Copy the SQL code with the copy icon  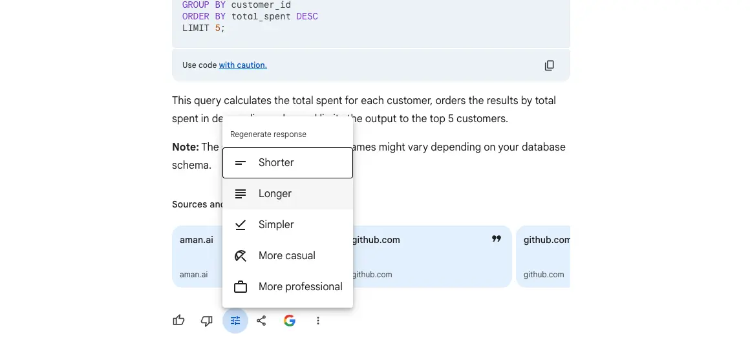pos(549,65)
